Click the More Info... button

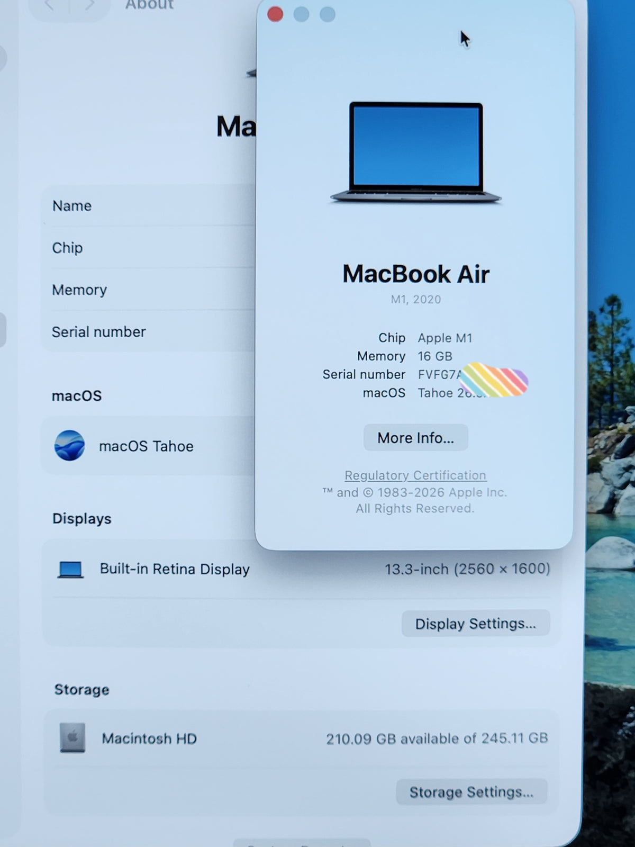coord(415,438)
